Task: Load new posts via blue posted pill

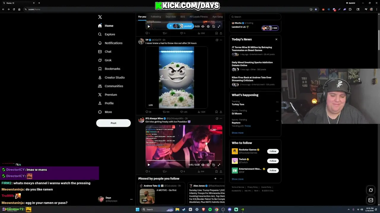Action: (x=180, y=26)
